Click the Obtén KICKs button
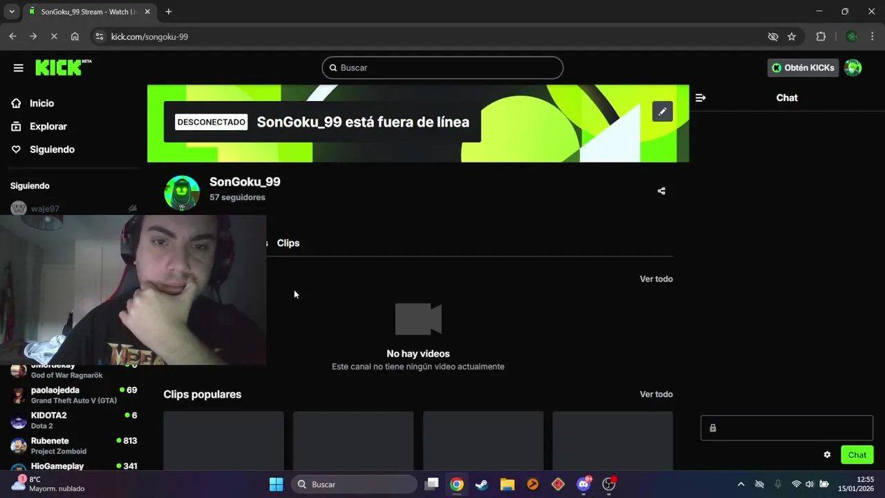 coord(803,68)
